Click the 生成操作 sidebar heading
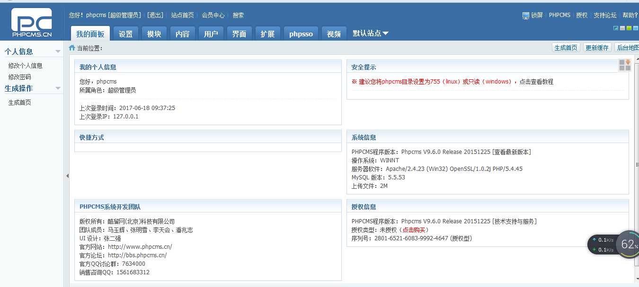This screenshot has width=639, height=287. click(x=19, y=88)
